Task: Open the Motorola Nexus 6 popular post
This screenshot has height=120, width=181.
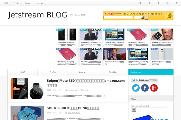Action: coord(162,57)
